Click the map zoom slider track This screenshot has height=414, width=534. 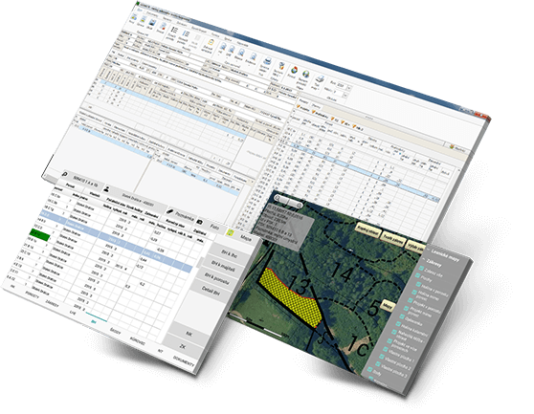(x=288, y=202)
